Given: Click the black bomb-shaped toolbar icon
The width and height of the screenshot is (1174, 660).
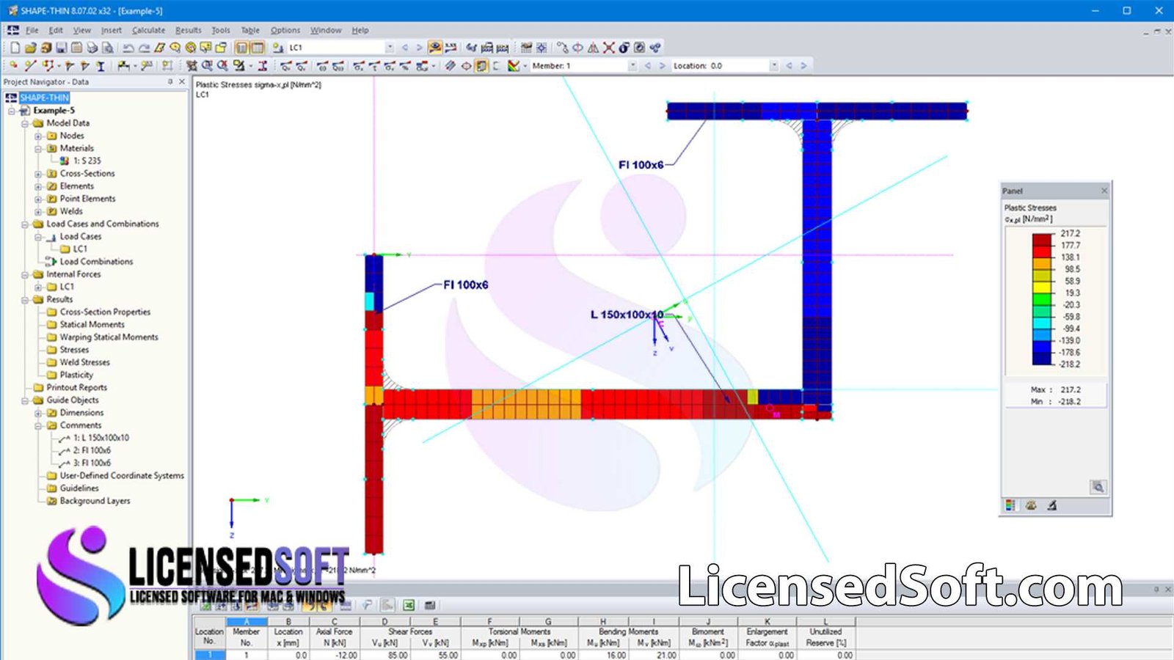Looking at the screenshot, I should (x=624, y=48).
